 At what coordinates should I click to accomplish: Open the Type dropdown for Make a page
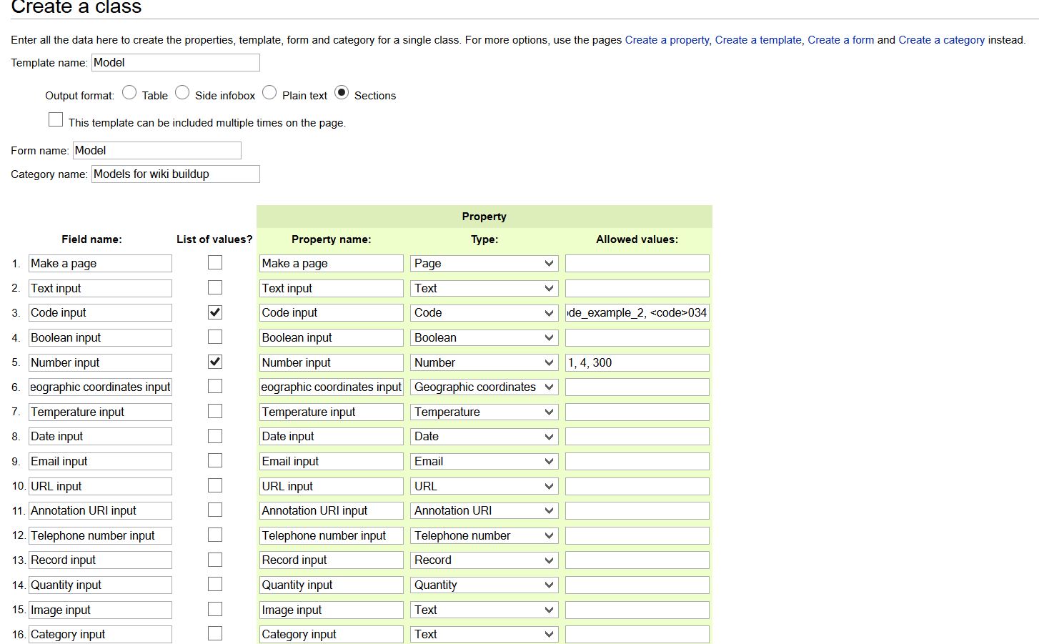click(x=484, y=263)
